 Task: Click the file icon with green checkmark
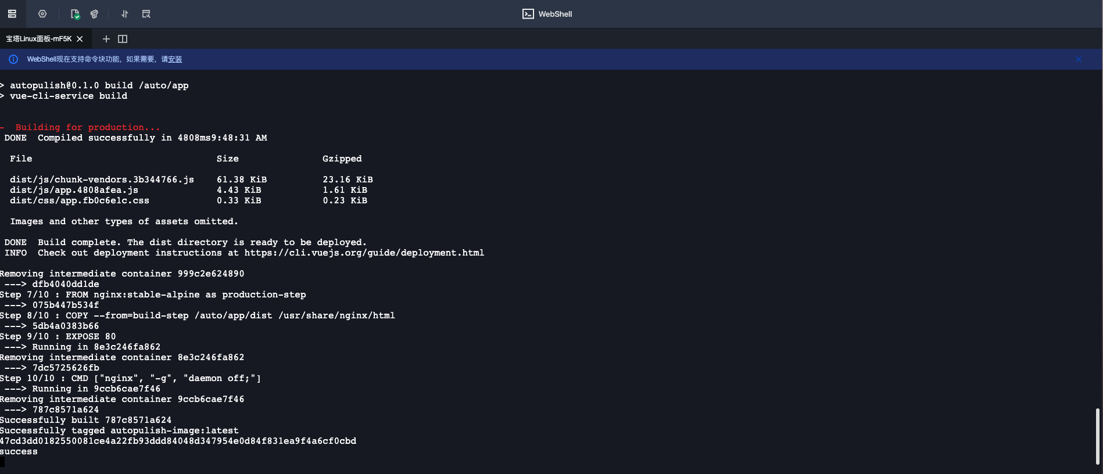coord(75,14)
